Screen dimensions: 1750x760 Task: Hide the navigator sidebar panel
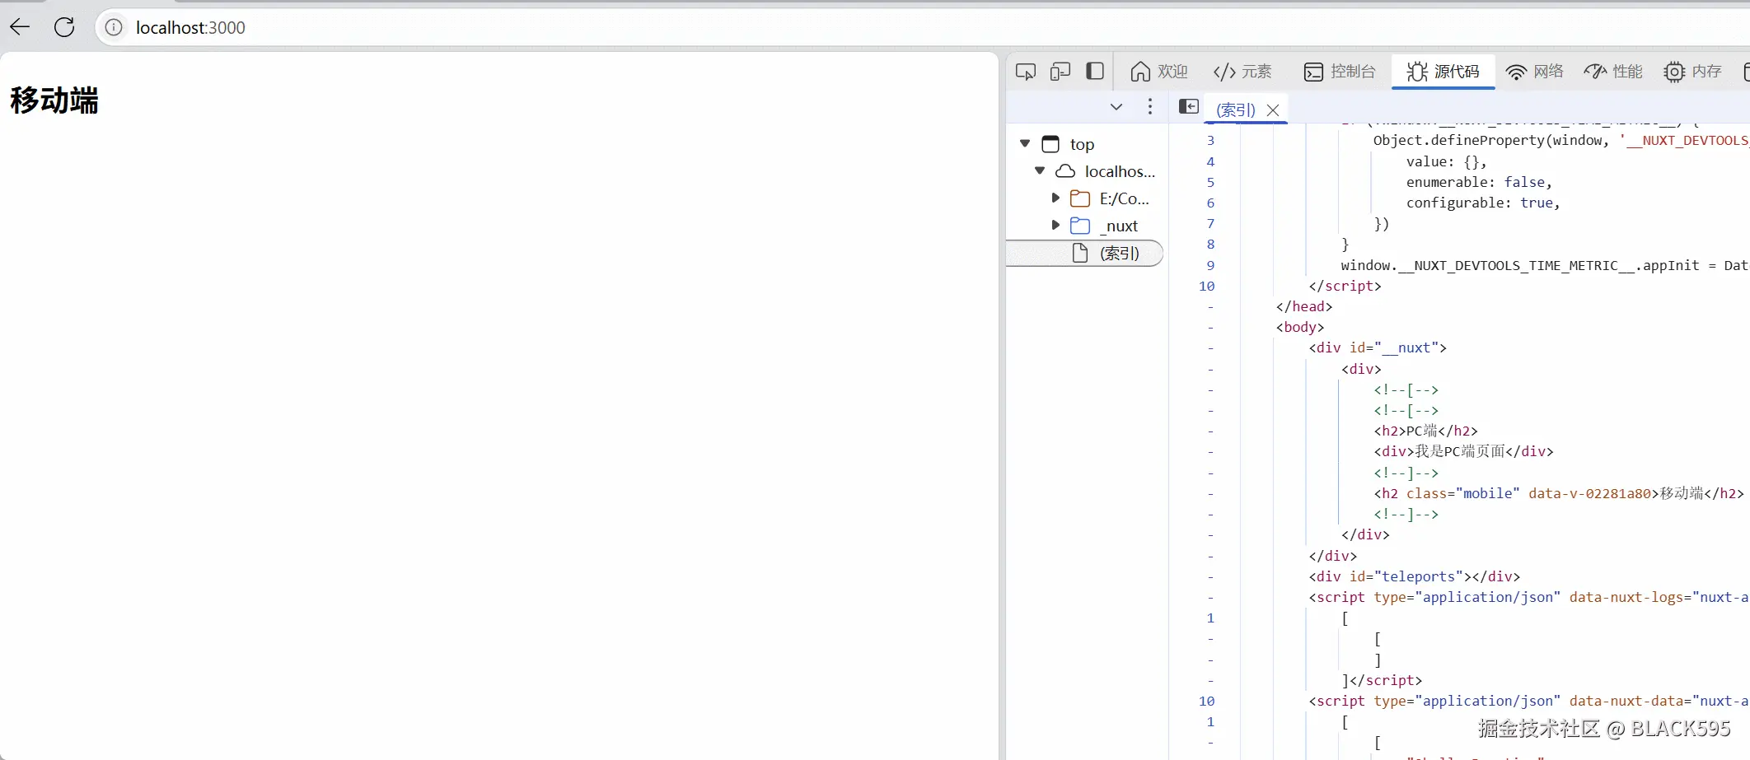[1189, 106]
